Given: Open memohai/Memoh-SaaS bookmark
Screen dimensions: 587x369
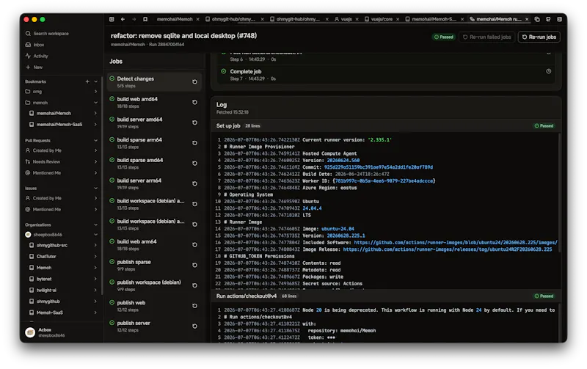Looking at the screenshot, I should [59, 125].
